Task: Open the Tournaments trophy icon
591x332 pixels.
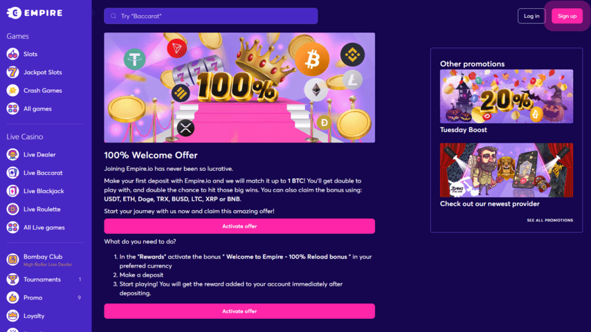Action: click(x=12, y=279)
